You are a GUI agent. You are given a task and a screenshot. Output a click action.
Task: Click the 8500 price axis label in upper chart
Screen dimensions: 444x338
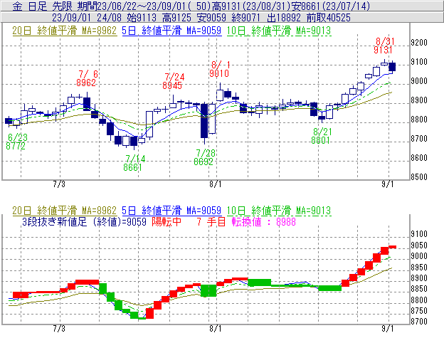click(419, 177)
